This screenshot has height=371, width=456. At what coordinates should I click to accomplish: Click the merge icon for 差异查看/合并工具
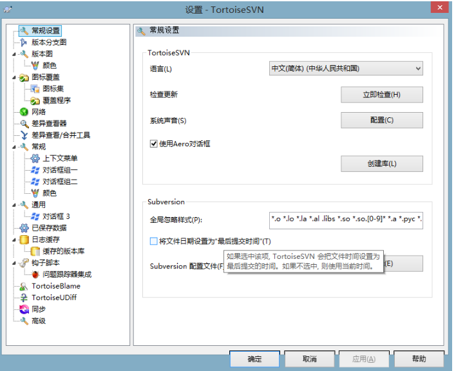pyautogui.click(x=24, y=135)
